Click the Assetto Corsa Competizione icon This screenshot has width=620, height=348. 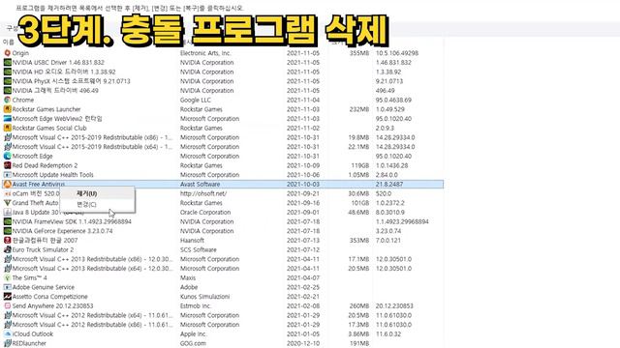(x=7, y=297)
